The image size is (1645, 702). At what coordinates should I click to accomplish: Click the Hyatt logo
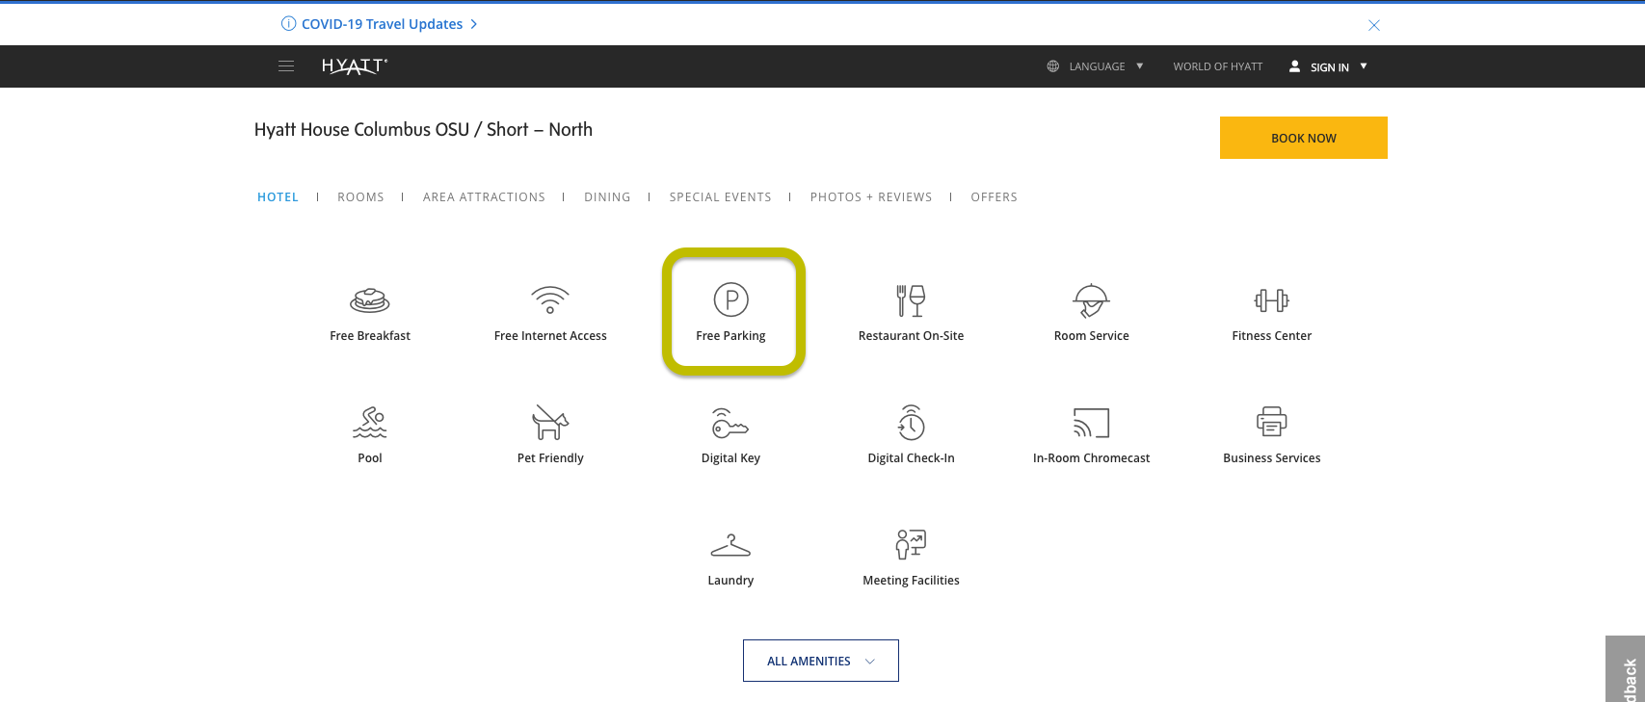[x=355, y=66]
